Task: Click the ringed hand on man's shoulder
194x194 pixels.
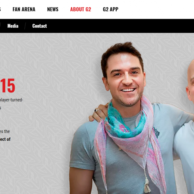Action: pos(98,113)
